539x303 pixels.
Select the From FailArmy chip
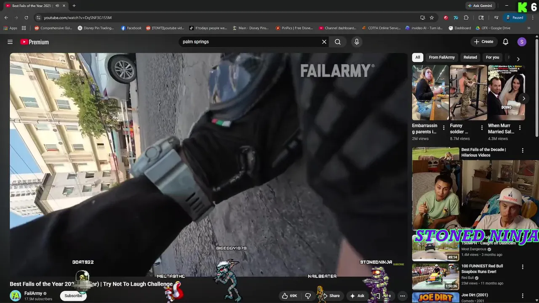pos(442,57)
